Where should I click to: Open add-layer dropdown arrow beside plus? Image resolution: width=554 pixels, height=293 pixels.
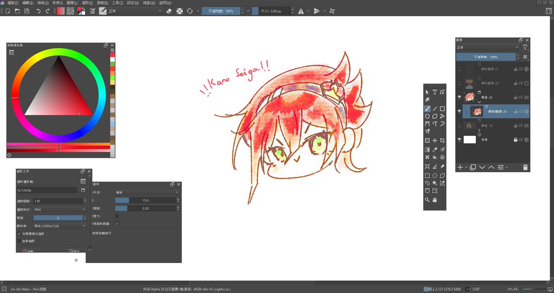coord(466,167)
